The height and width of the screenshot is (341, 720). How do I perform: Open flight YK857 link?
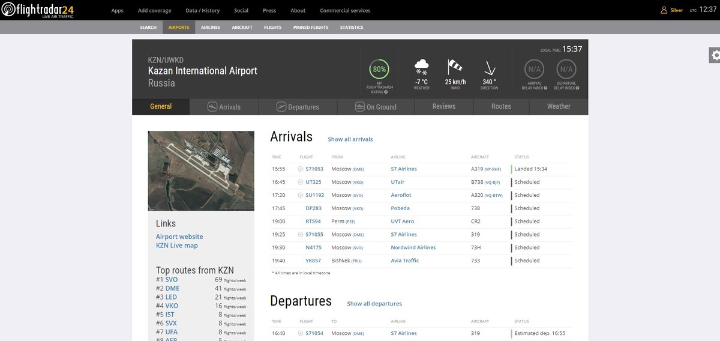pyautogui.click(x=313, y=261)
